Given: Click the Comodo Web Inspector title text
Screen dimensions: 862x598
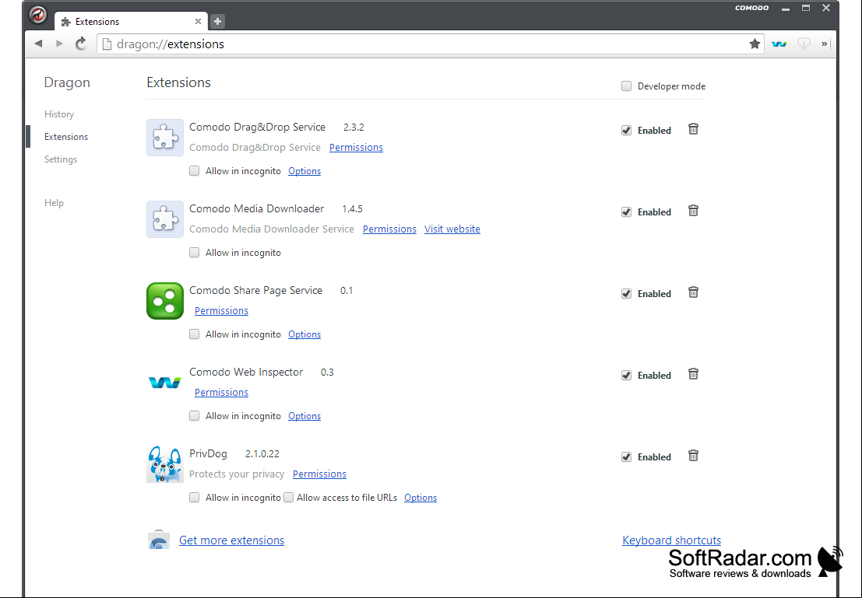Looking at the screenshot, I should pyautogui.click(x=246, y=372).
